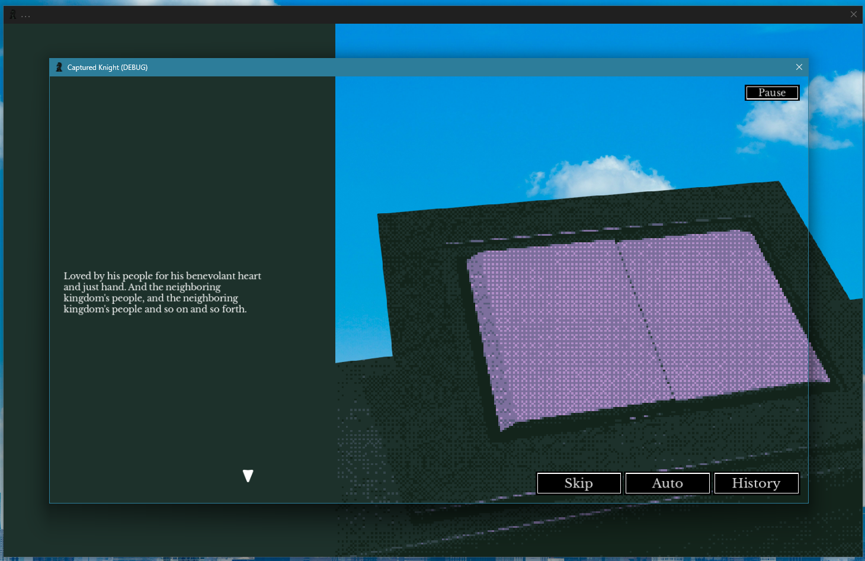Skip the current dialogue
The height and width of the screenshot is (561, 865).
[x=579, y=483]
